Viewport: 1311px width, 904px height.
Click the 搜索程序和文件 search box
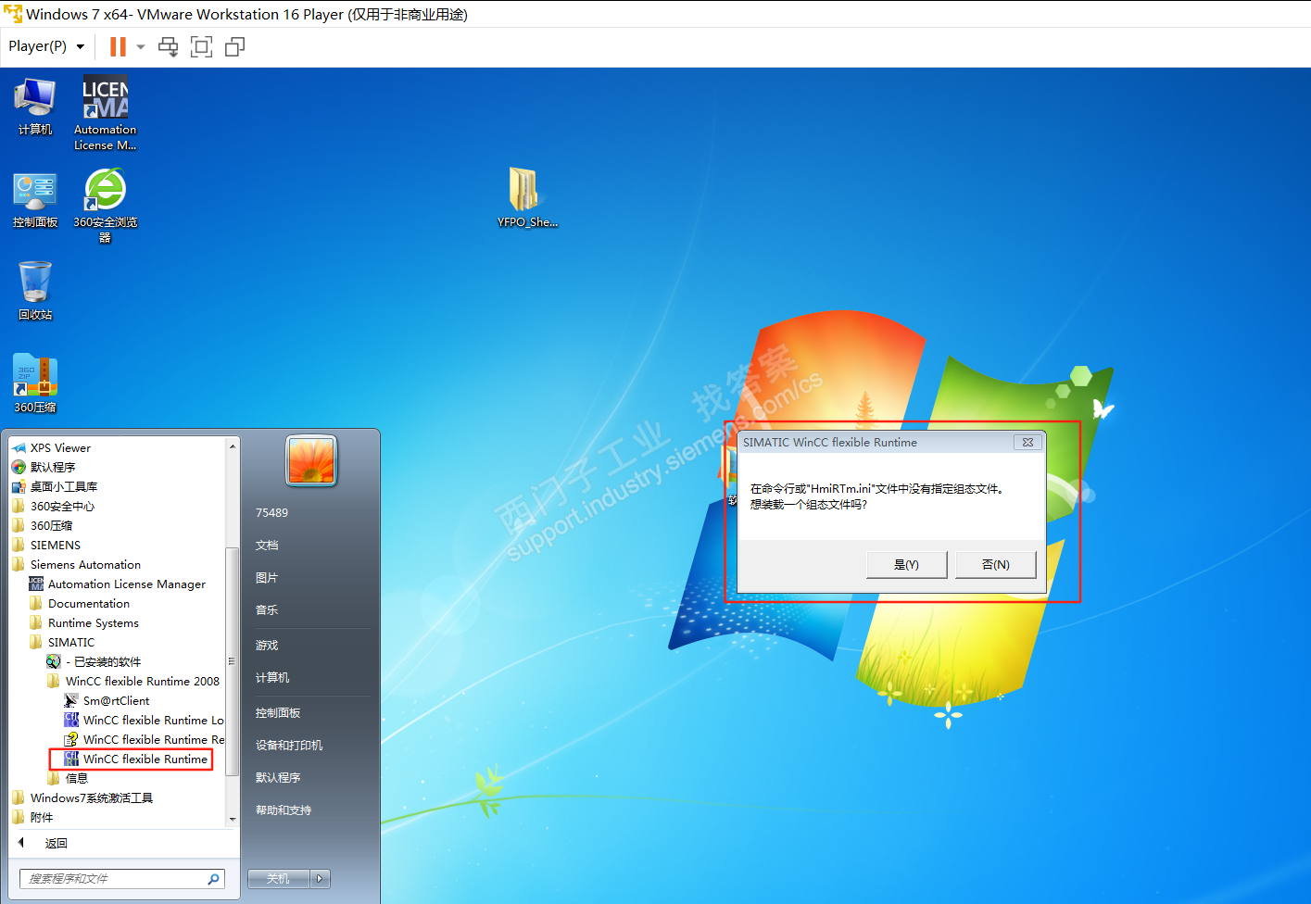click(113, 878)
